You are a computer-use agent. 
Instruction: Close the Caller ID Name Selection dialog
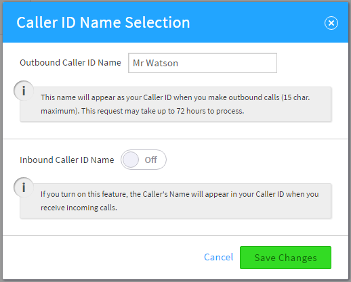[331, 23]
